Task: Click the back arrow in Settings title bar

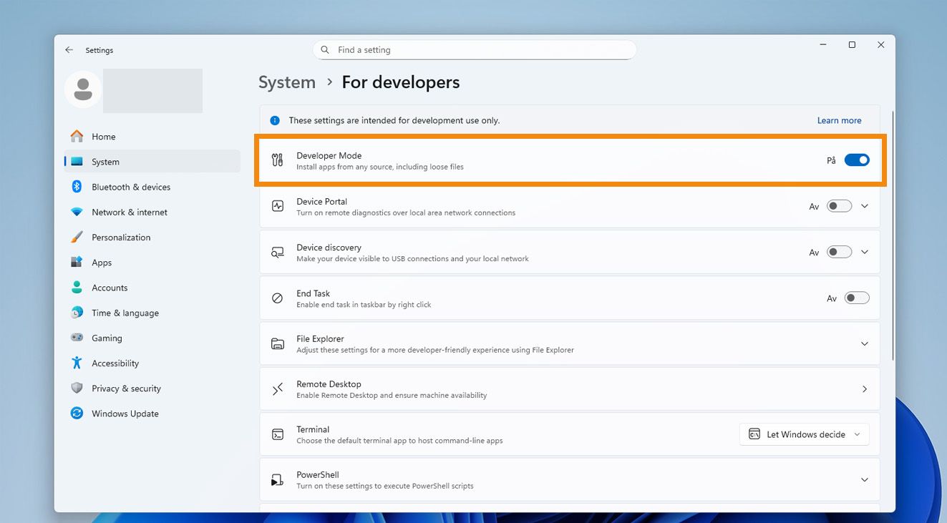Action: [69, 50]
